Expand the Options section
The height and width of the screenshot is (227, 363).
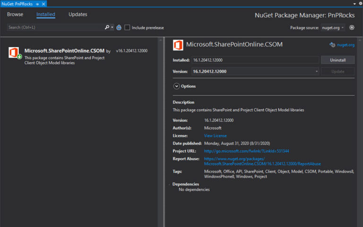pyautogui.click(x=176, y=86)
